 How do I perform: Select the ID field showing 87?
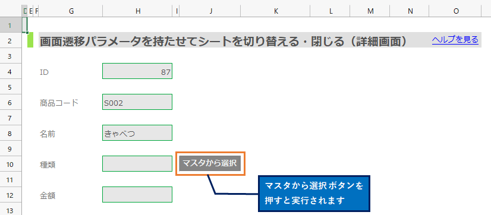[x=137, y=71]
